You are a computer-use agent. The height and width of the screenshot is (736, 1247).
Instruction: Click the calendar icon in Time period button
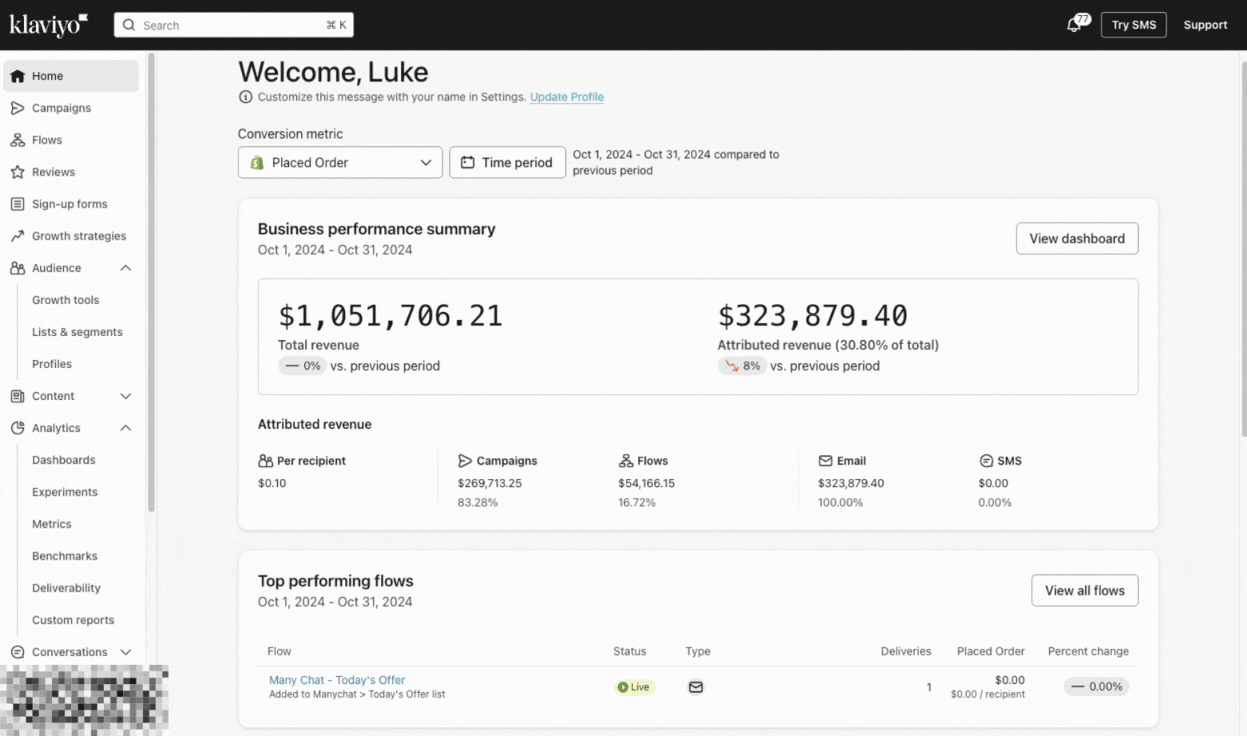tap(467, 162)
